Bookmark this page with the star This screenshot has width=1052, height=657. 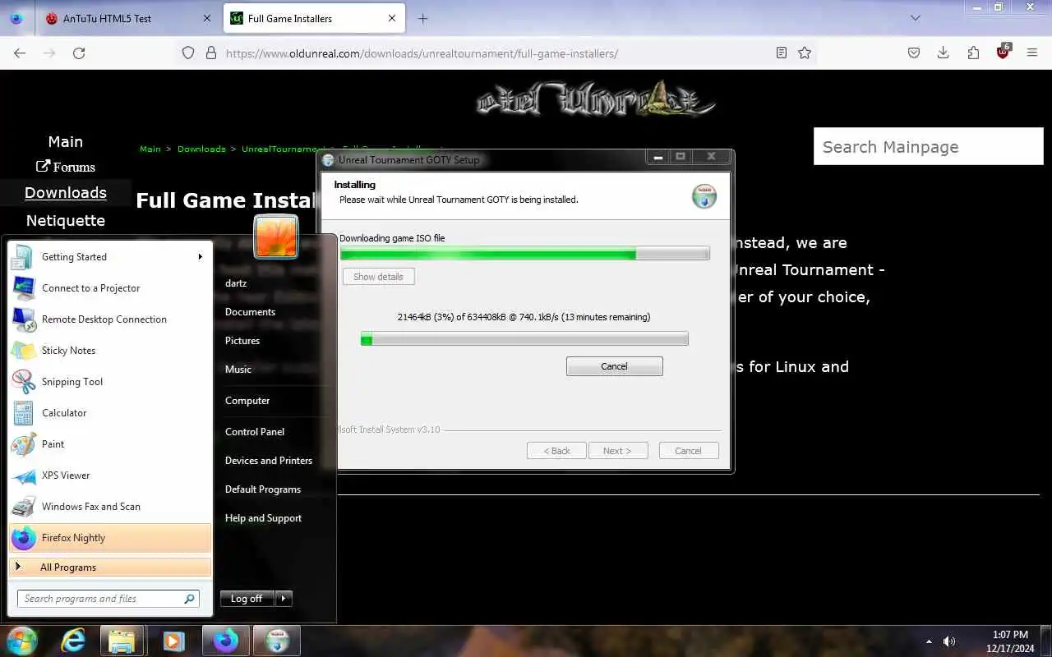(805, 53)
